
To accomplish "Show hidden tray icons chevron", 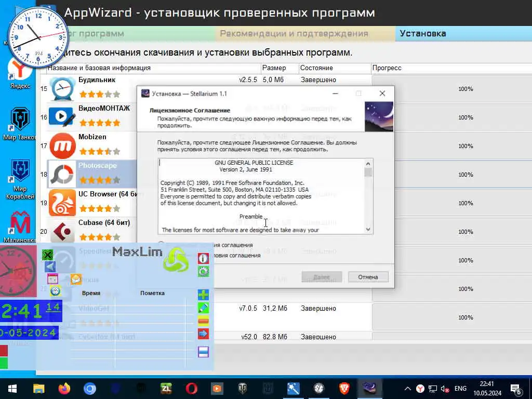I will pos(408,389).
